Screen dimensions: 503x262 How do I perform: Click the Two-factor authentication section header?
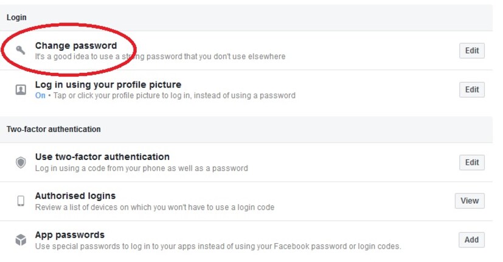point(54,129)
